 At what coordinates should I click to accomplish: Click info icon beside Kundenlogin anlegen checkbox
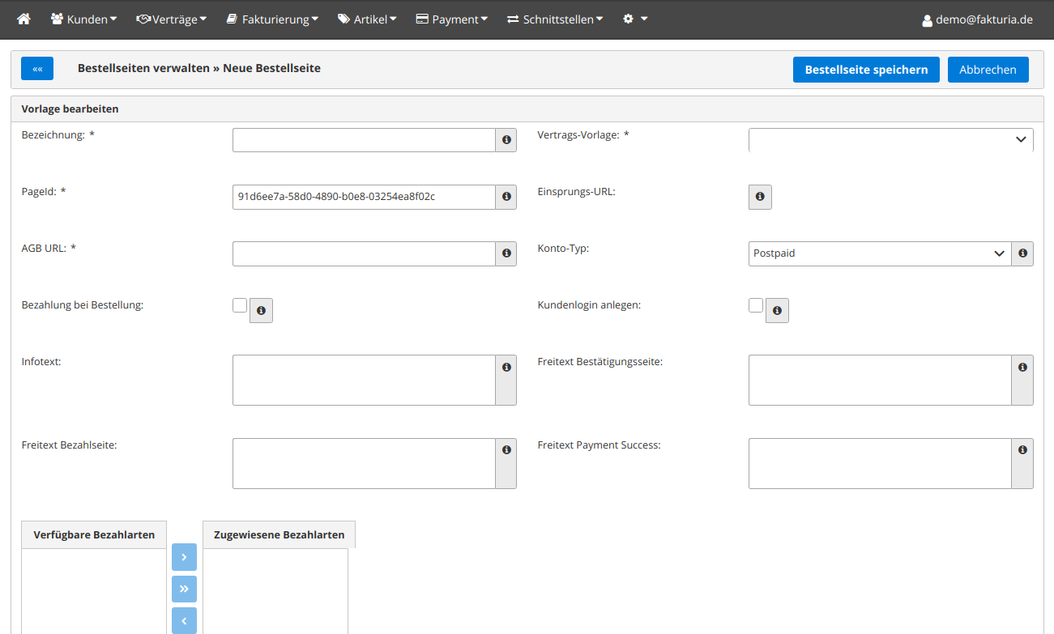pos(777,311)
